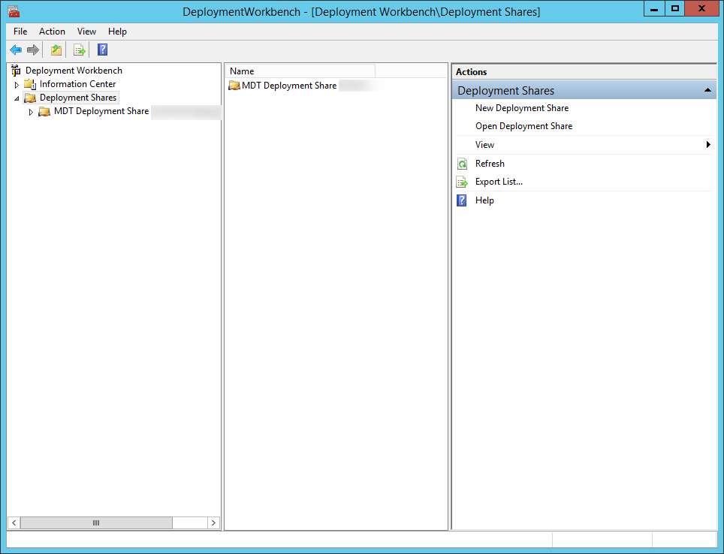Viewport: 724px width, 554px height.
Task: Open Help using the question mark toolbar icon
Action: pyautogui.click(x=102, y=50)
